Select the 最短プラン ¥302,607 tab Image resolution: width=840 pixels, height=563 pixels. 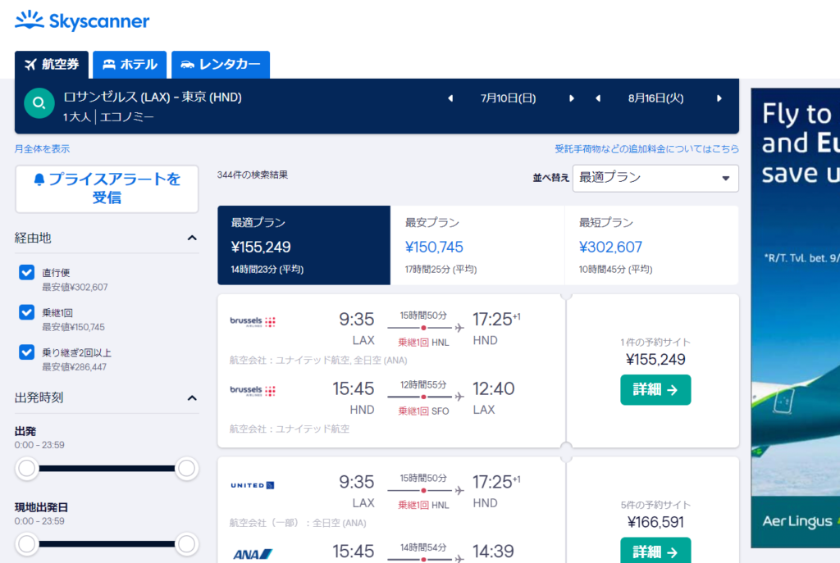(651, 245)
